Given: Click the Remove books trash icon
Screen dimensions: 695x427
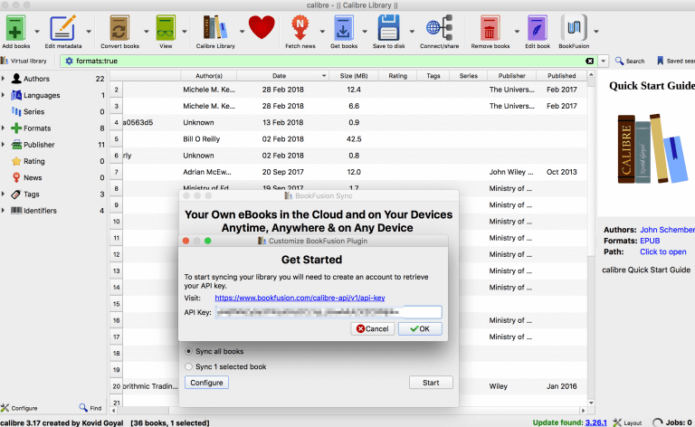Looking at the screenshot, I should pyautogui.click(x=490, y=28).
